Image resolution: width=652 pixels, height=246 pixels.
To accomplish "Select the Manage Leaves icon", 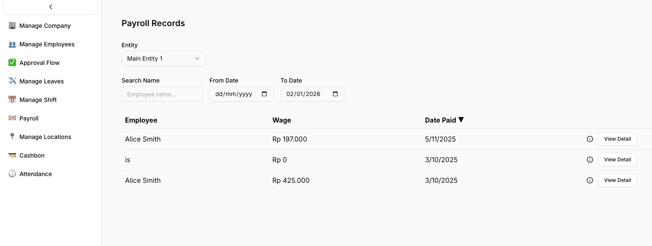I will click(12, 81).
